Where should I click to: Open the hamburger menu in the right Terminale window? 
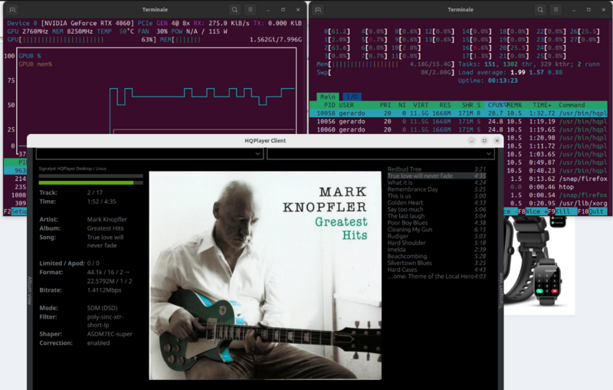click(558, 9)
